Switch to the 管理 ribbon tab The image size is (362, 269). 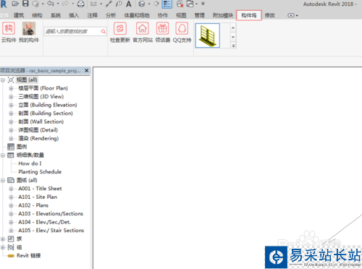coord(200,15)
